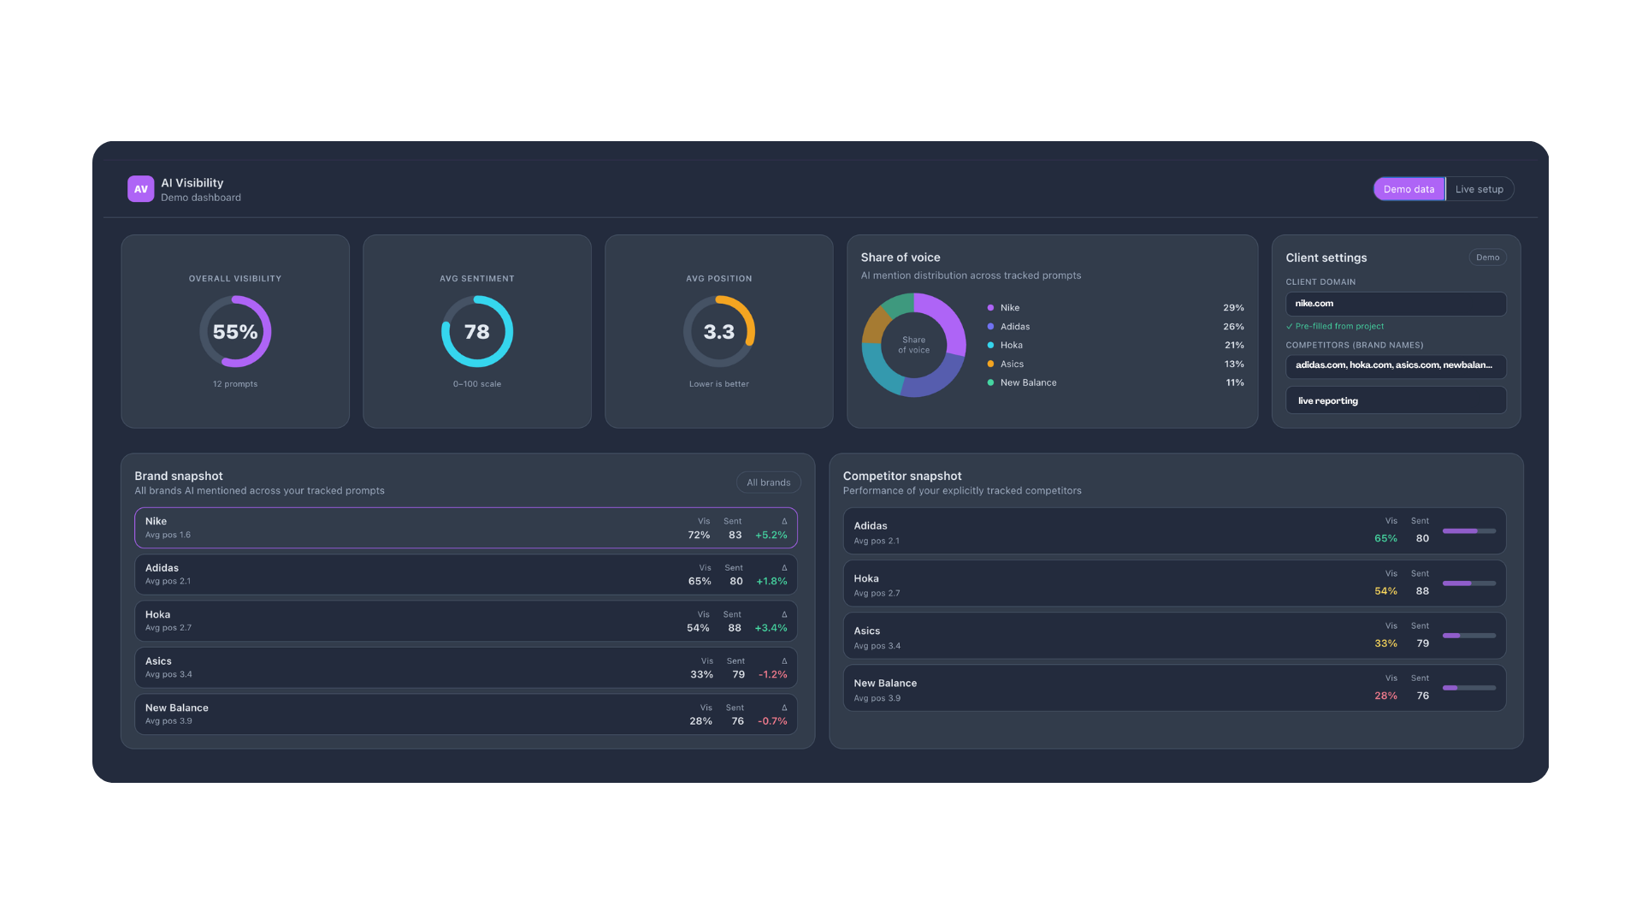
Task: Click the center of the Share of voice donut
Action: tap(913, 345)
